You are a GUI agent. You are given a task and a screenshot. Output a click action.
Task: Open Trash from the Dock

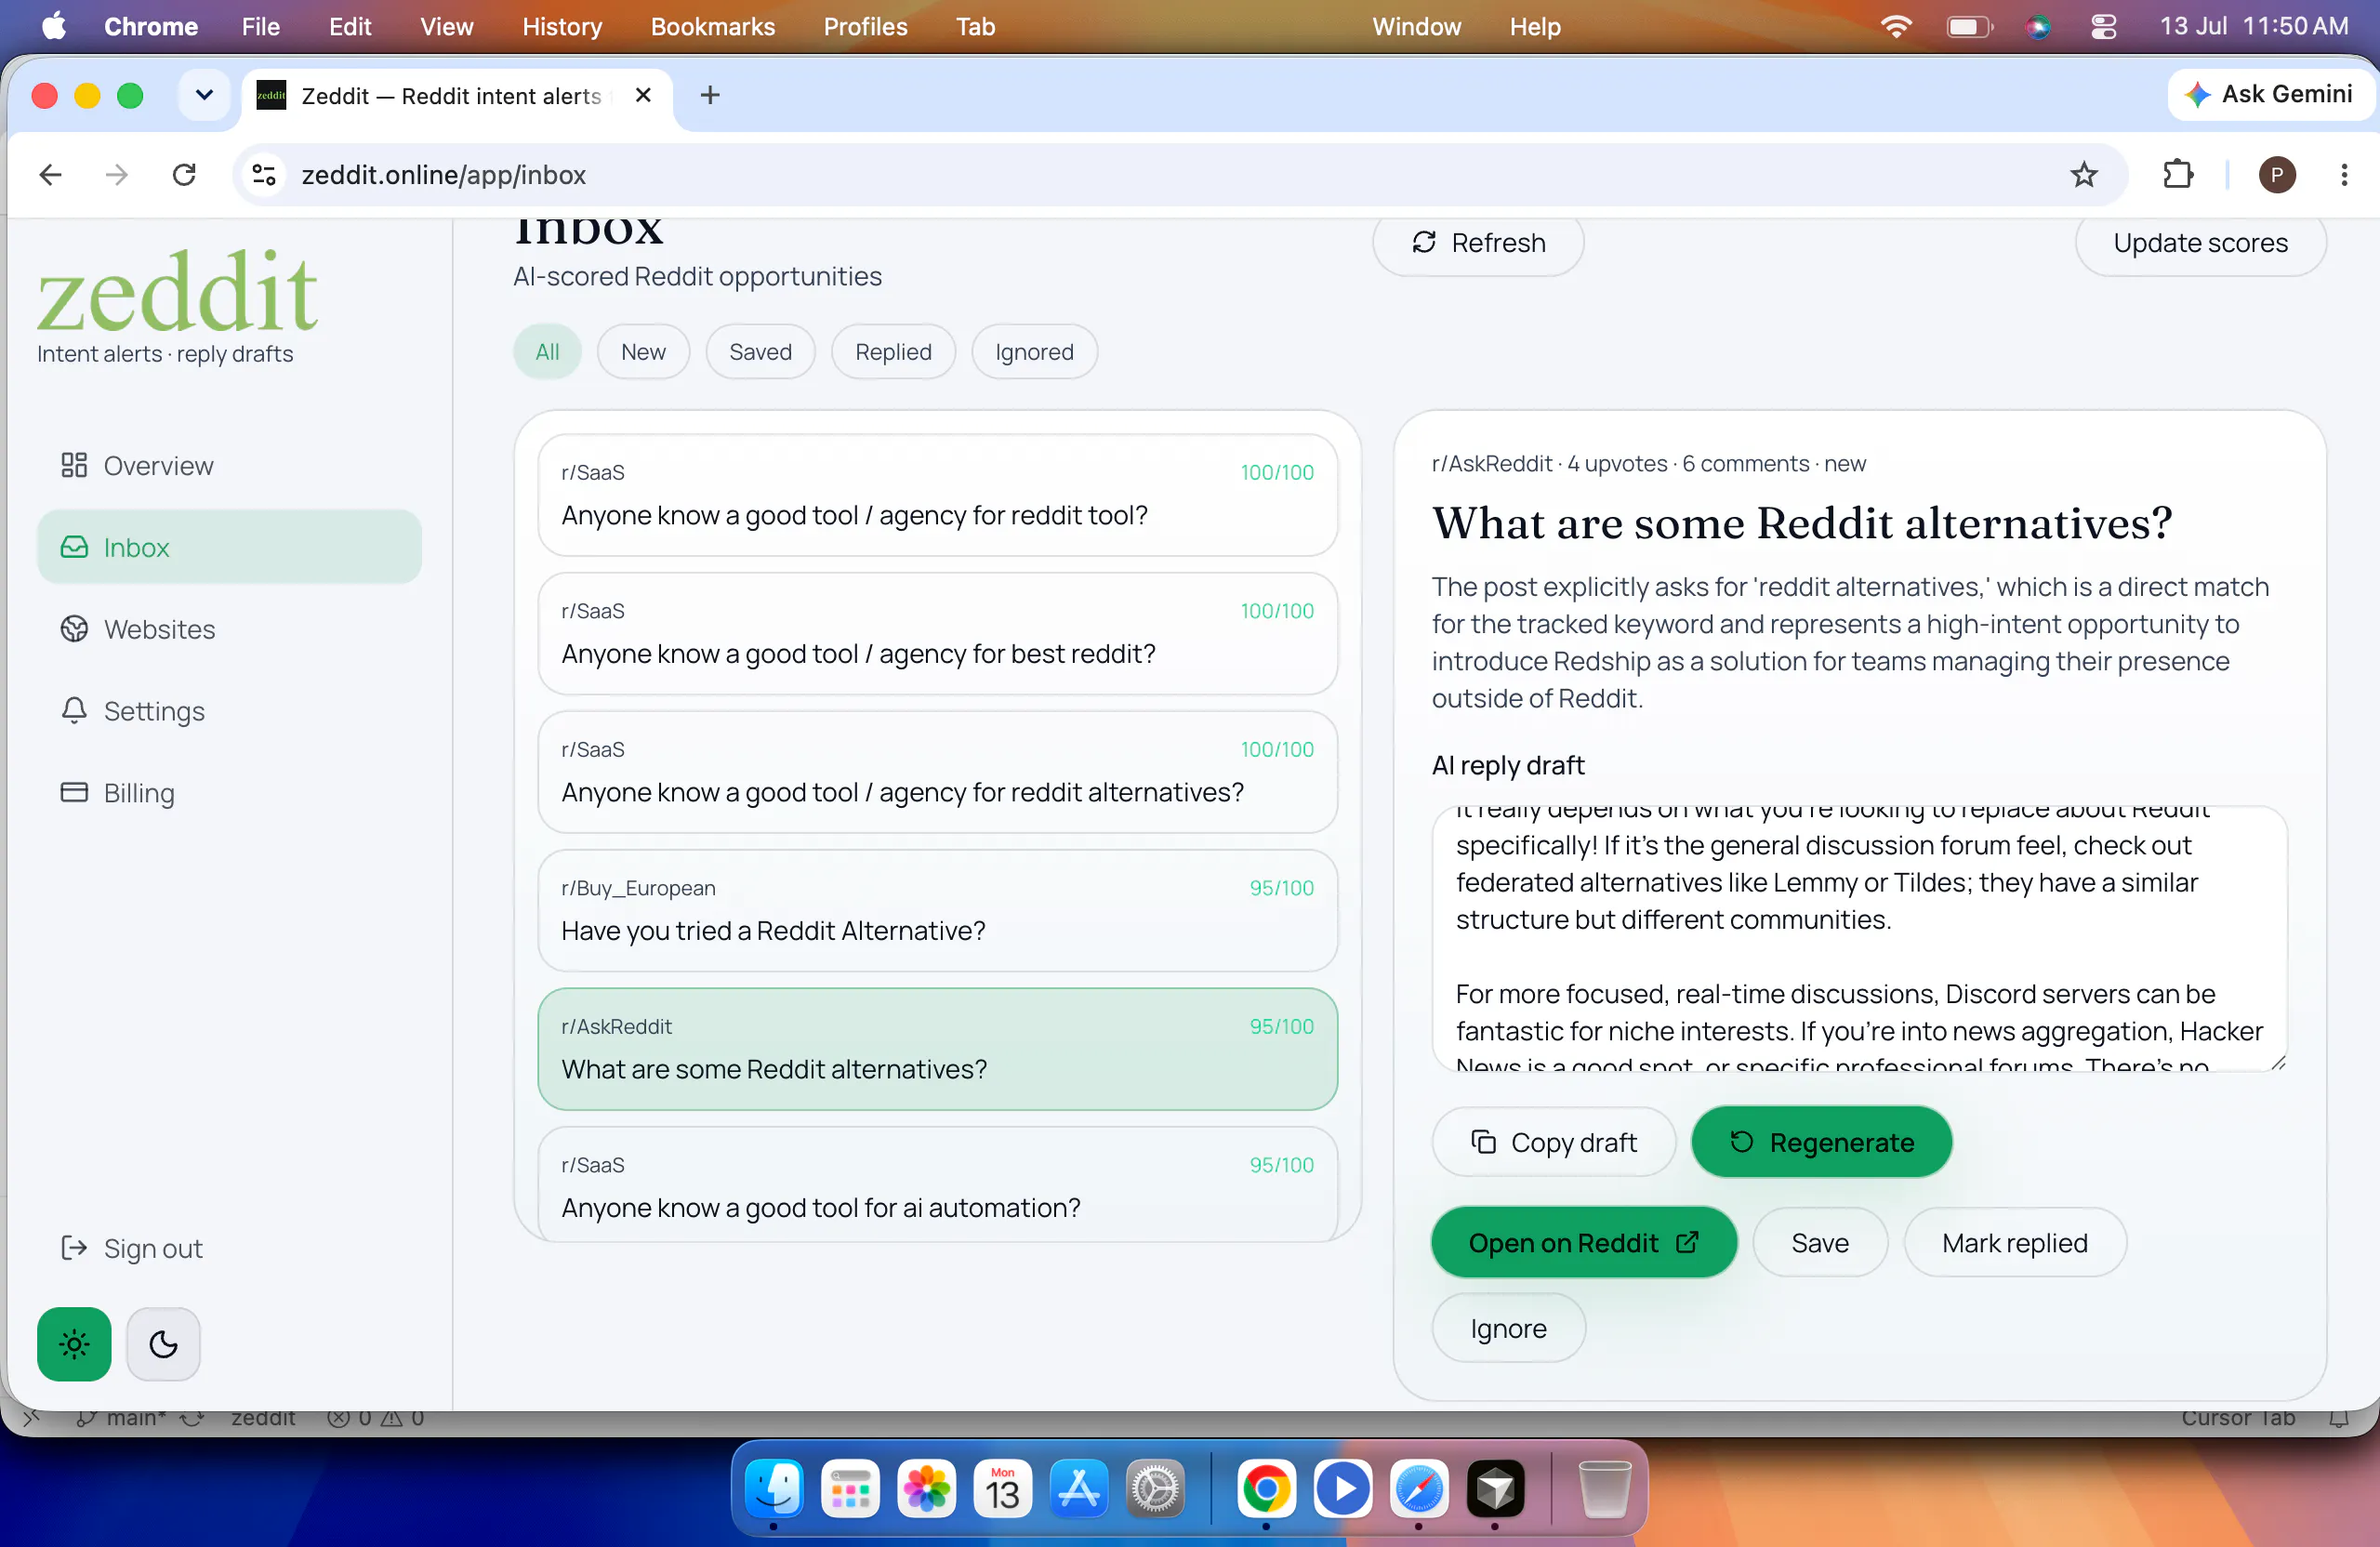pos(1604,1489)
